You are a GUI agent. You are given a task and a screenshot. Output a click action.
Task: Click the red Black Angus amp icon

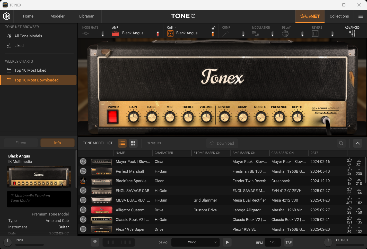click(x=116, y=34)
